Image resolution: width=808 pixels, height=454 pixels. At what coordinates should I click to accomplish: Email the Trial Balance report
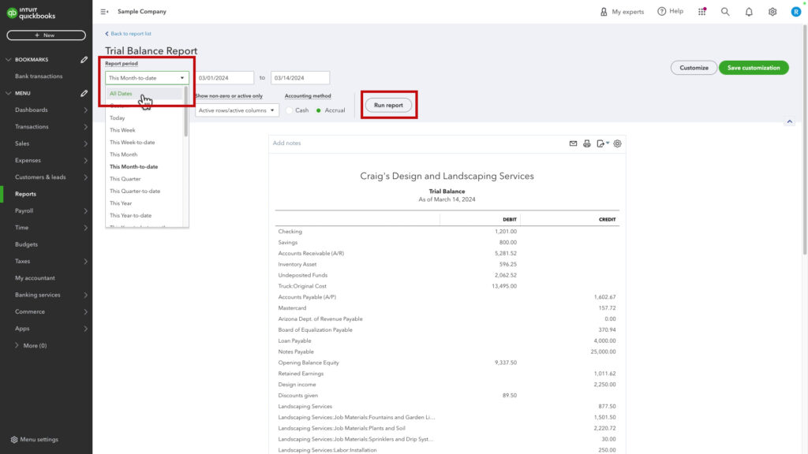(573, 143)
